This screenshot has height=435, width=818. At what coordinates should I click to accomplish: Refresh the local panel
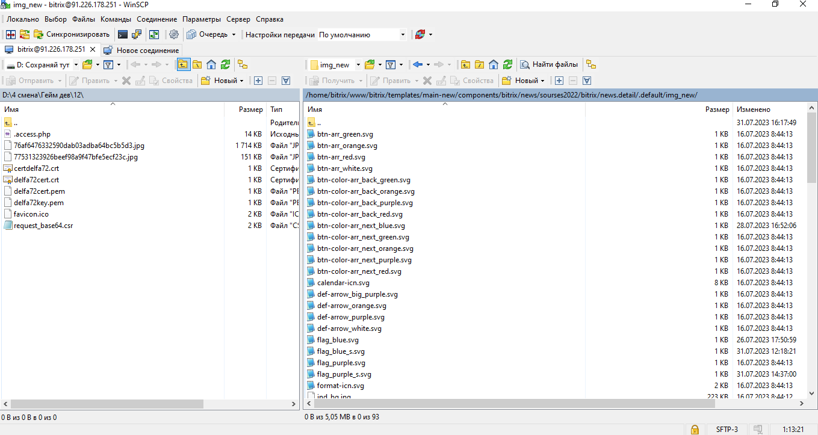point(225,64)
